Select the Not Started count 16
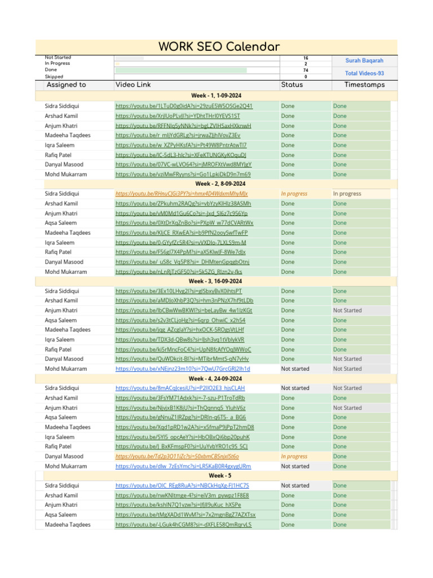Screen dimensions: 433x578 pos(306,58)
